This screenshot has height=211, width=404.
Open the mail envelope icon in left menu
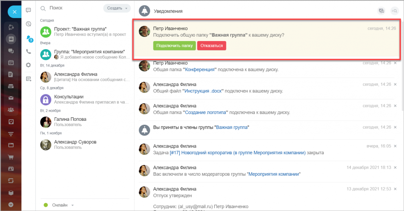click(11, 98)
